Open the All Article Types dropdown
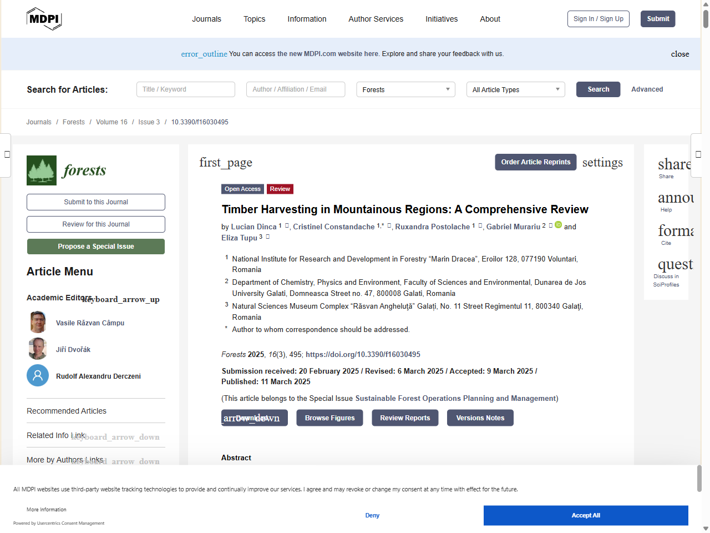The width and height of the screenshot is (710, 533). click(515, 89)
